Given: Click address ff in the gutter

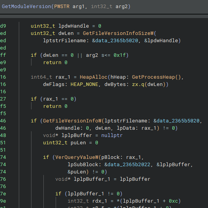Looking at the screenshot, I should pyautogui.click(x=3, y=55).
